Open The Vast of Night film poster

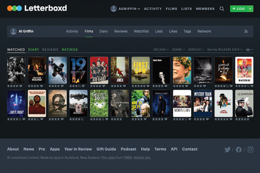[16, 103]
